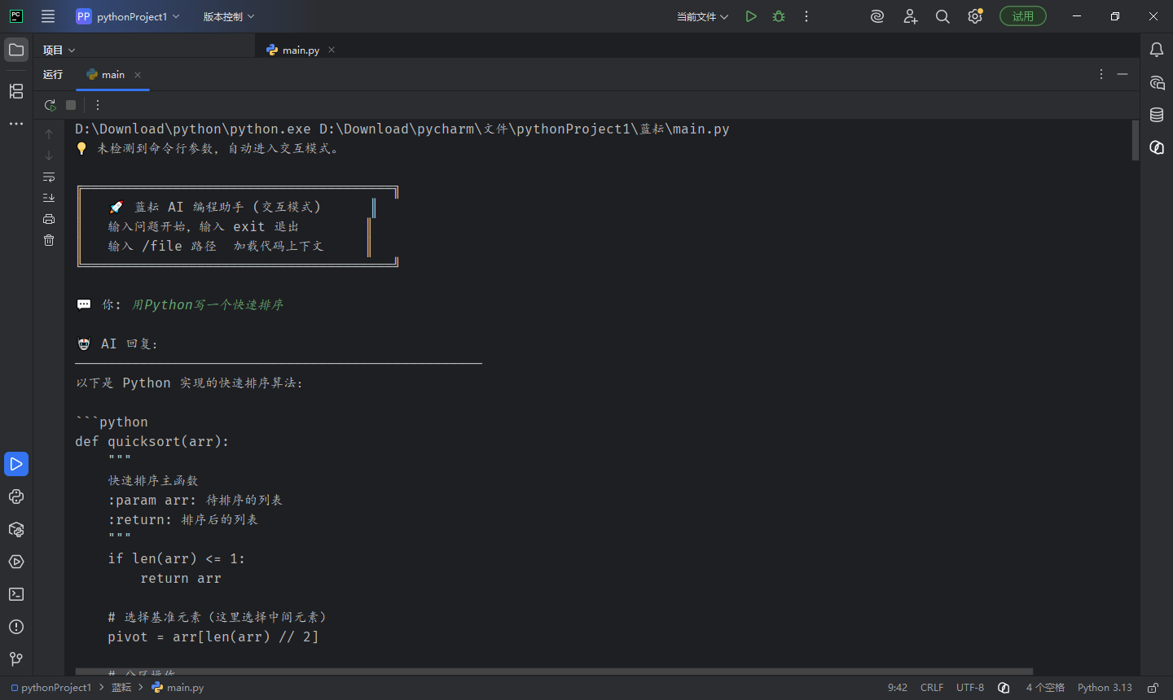Select Python 3.13 interpreter widget
This screenshot has width=1173, height=700.
(1105, 688)
